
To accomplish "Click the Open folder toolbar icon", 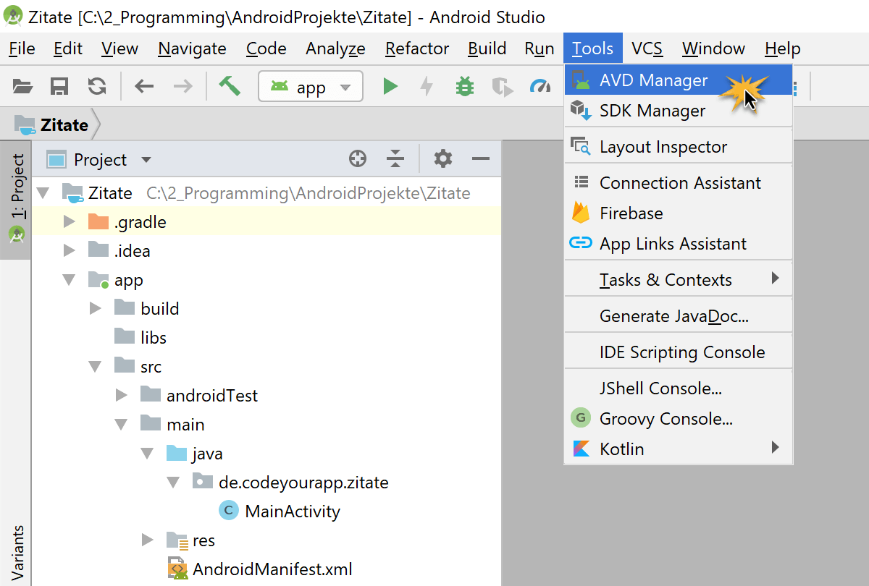I will (23, 87).
